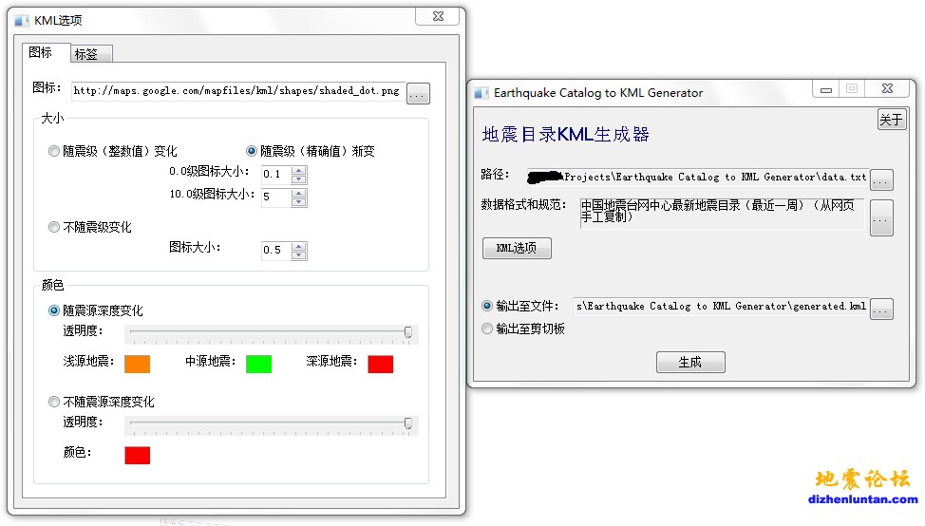Increase 10.0级图标大小 spinner value
This screenshot has height=526, width=925.
298,194
